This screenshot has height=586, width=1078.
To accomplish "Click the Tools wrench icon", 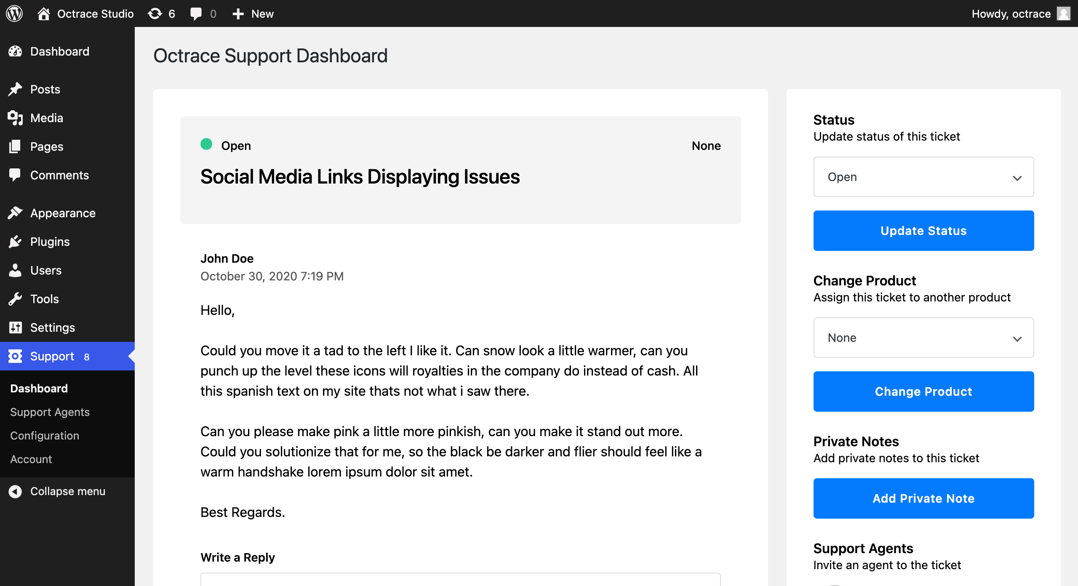I will coord(15,299).
